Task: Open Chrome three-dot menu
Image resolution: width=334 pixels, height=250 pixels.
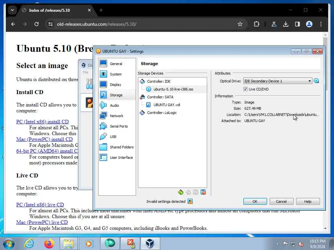Action: (321, 24)
